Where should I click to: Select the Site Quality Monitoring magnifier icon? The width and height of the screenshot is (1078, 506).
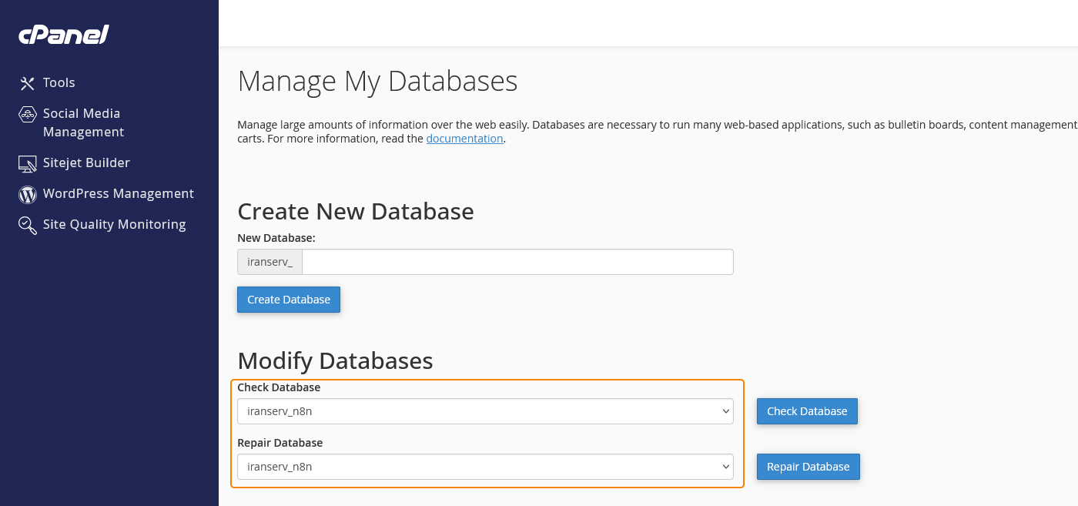click(27, 224)
